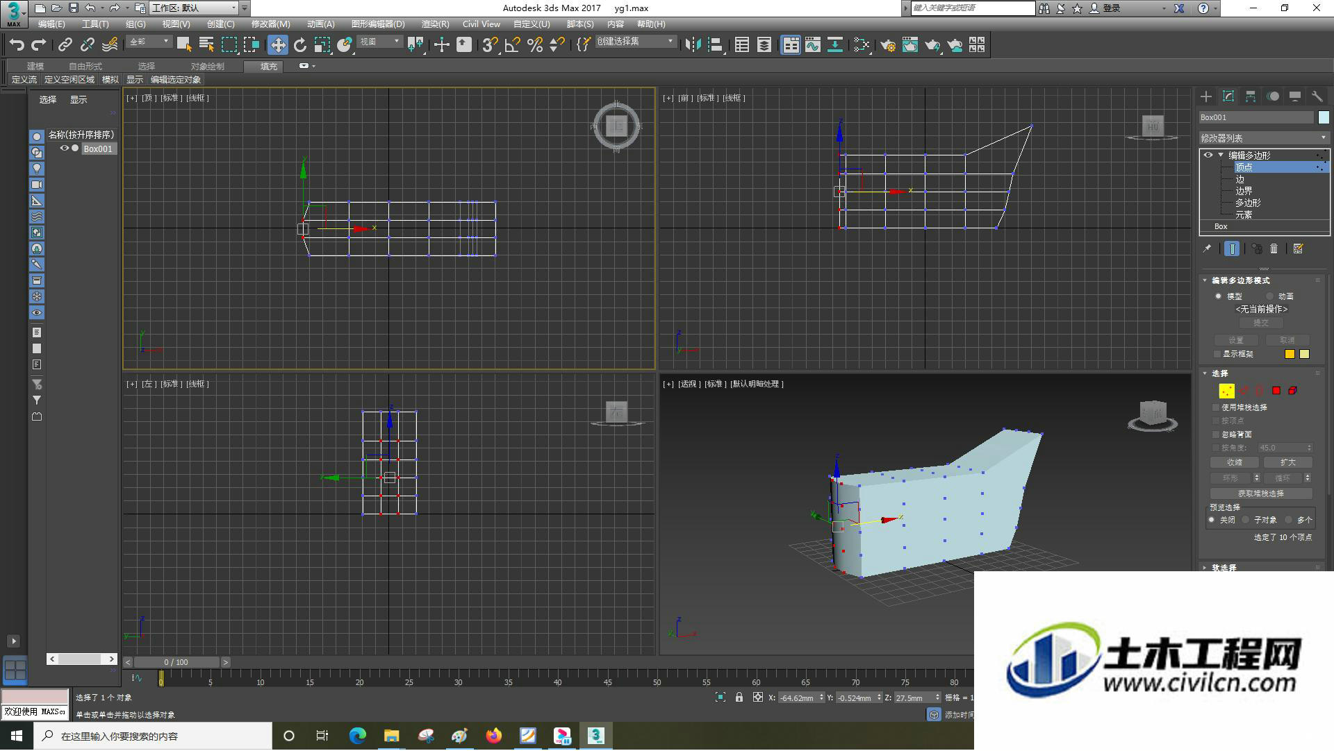Check the 使用堆栈选择 checkbox

[x=1216, y=407]
